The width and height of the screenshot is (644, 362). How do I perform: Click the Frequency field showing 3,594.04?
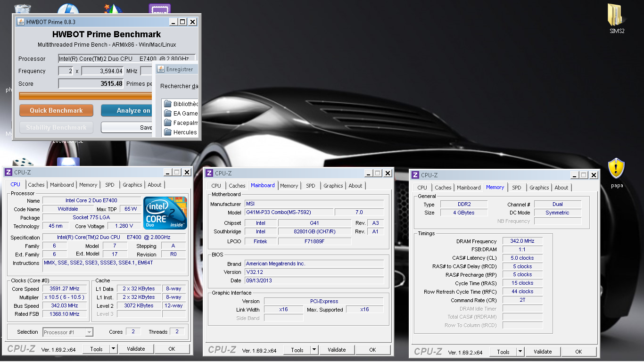pyautogui.click(x=102, y=71)
